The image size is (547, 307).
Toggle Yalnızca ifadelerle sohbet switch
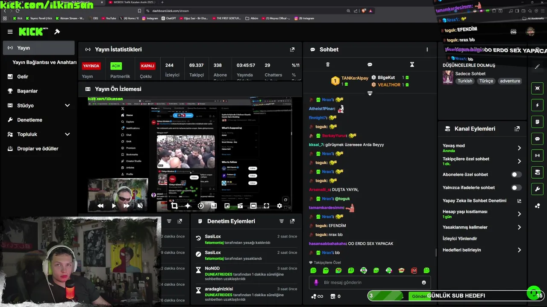[x=516, y=188]
